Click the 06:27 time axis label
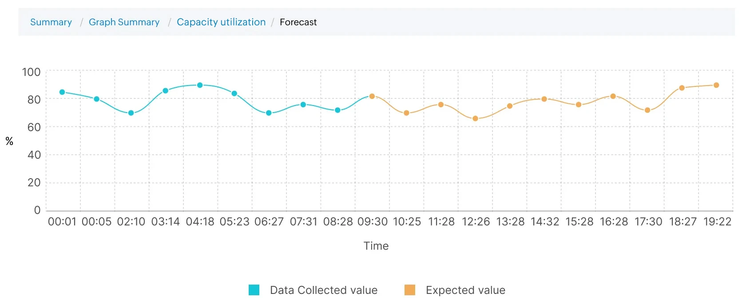 [x=269, y=222]
